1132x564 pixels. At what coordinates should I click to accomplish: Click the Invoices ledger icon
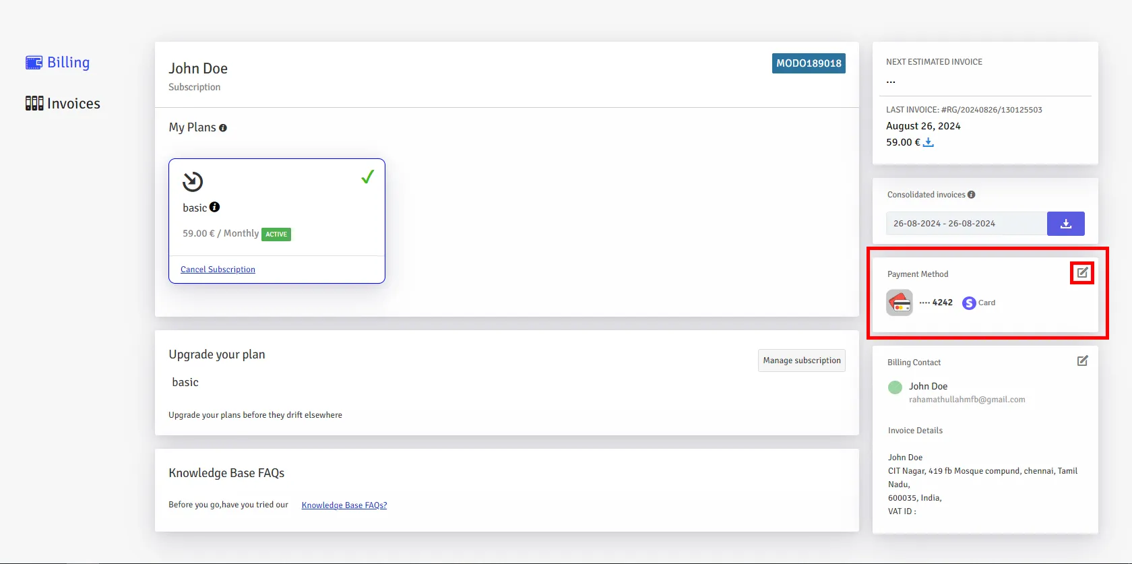(34, 103)
